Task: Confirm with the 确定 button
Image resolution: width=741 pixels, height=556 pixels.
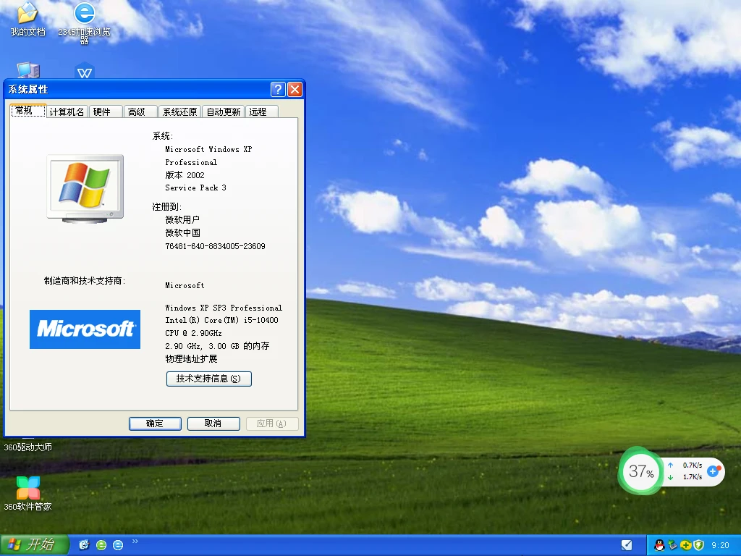Action: coord(155,424)
